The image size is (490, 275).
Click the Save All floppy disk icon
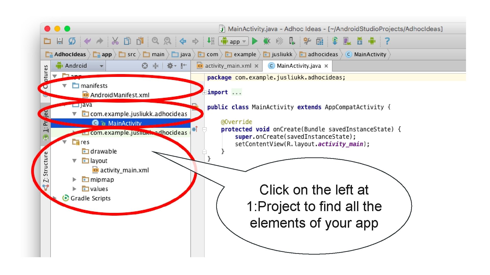(x=60, y=41)
